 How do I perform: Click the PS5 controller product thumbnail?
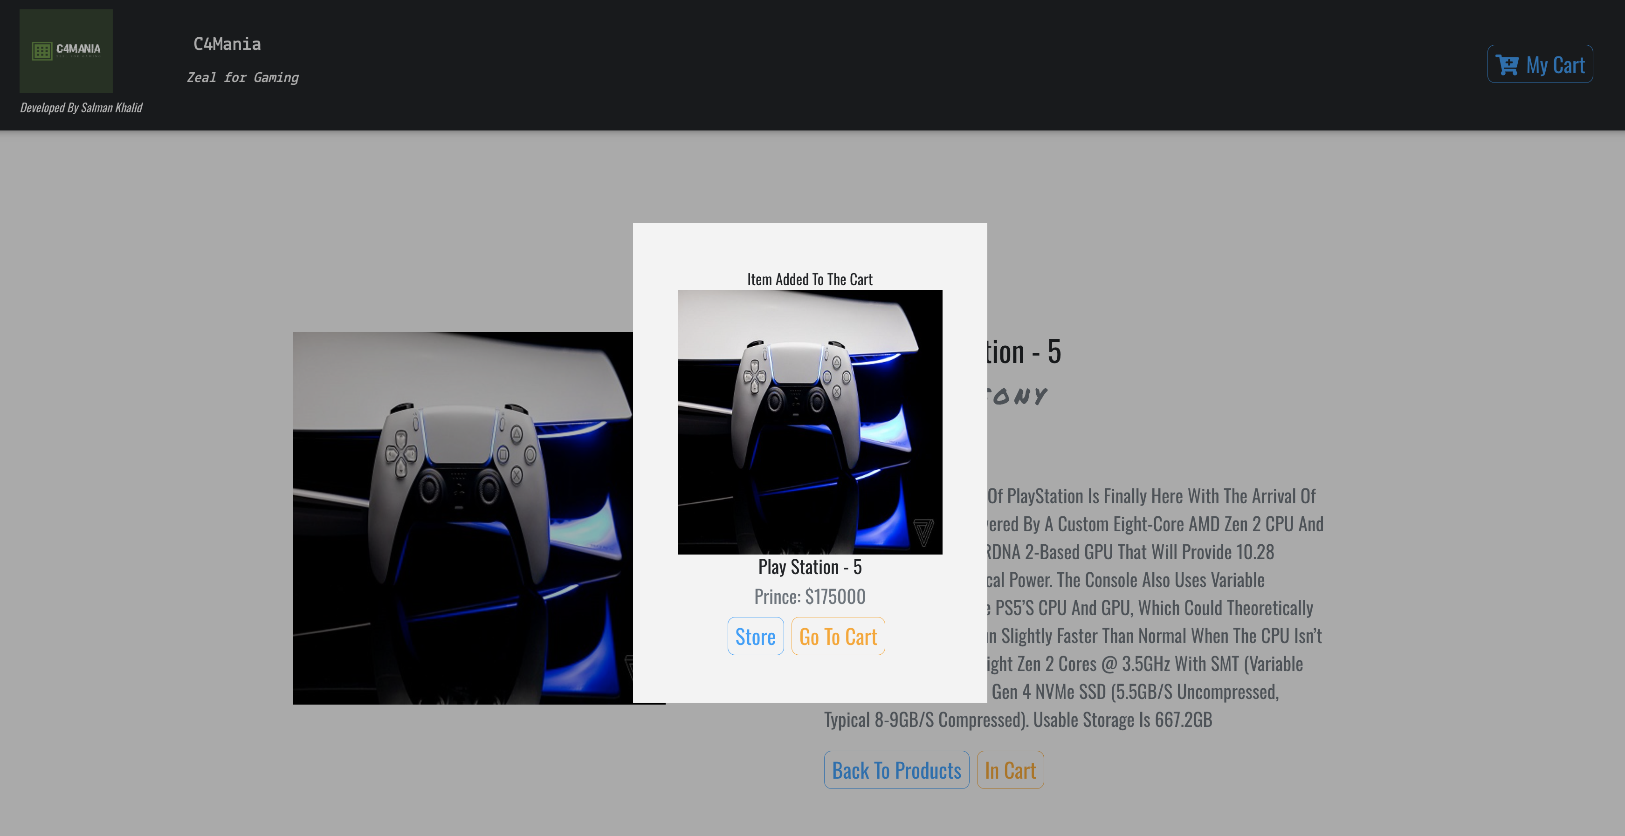pos(809,421)
